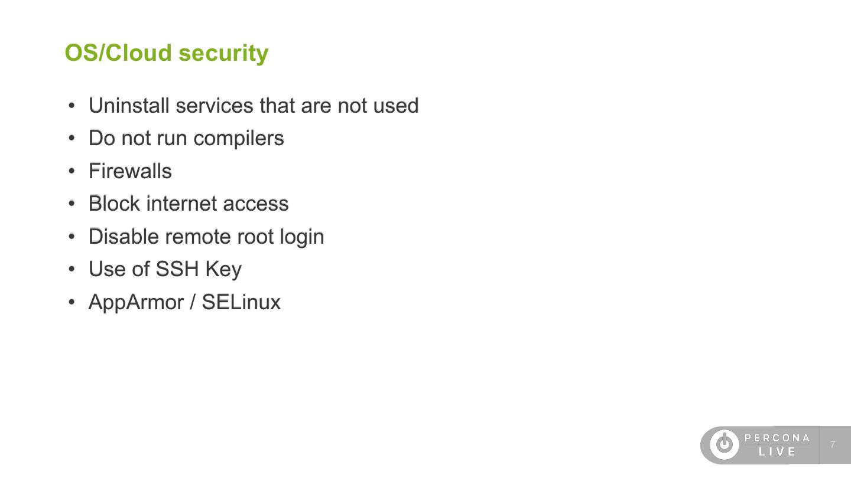Click 'Uninstall services that are not used' line
The width and height of the screenshot is (851, 478).
[254, 106]
